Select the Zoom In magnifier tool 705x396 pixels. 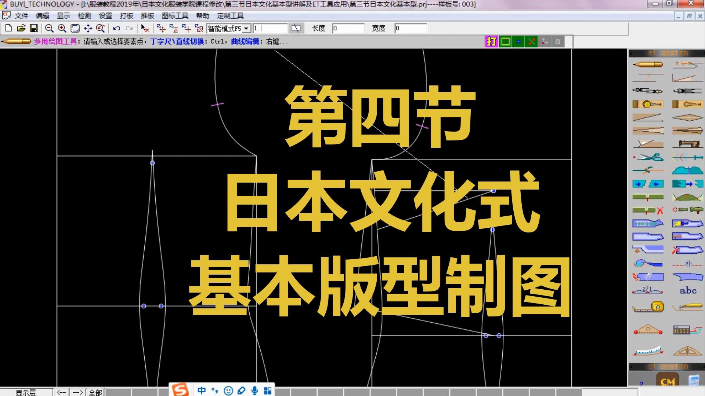point(62,28)
